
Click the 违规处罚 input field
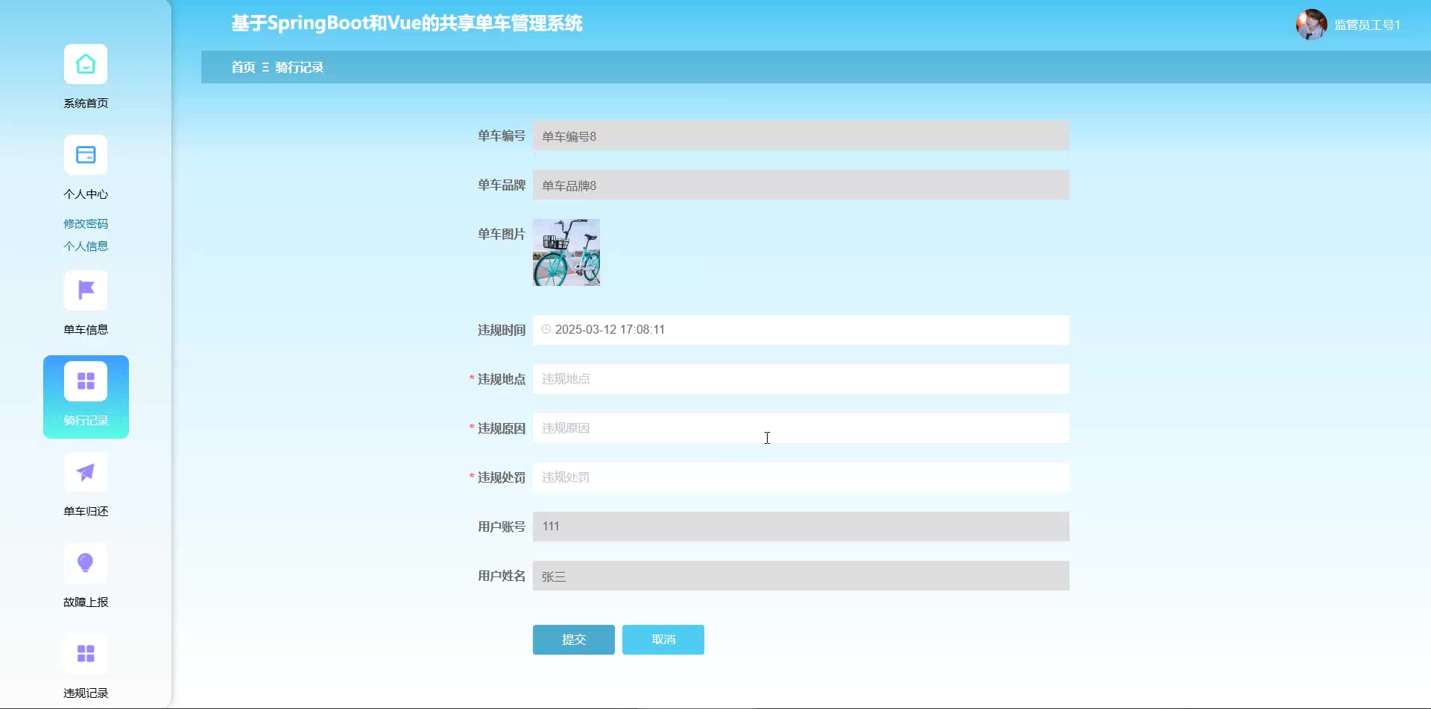tap(801, 477)
